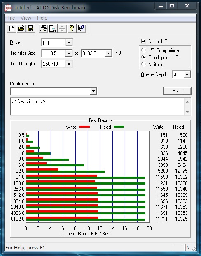The image size is (201, 256).
Task: Click the green Read legend swatch
Action: (x=119, y=127)
